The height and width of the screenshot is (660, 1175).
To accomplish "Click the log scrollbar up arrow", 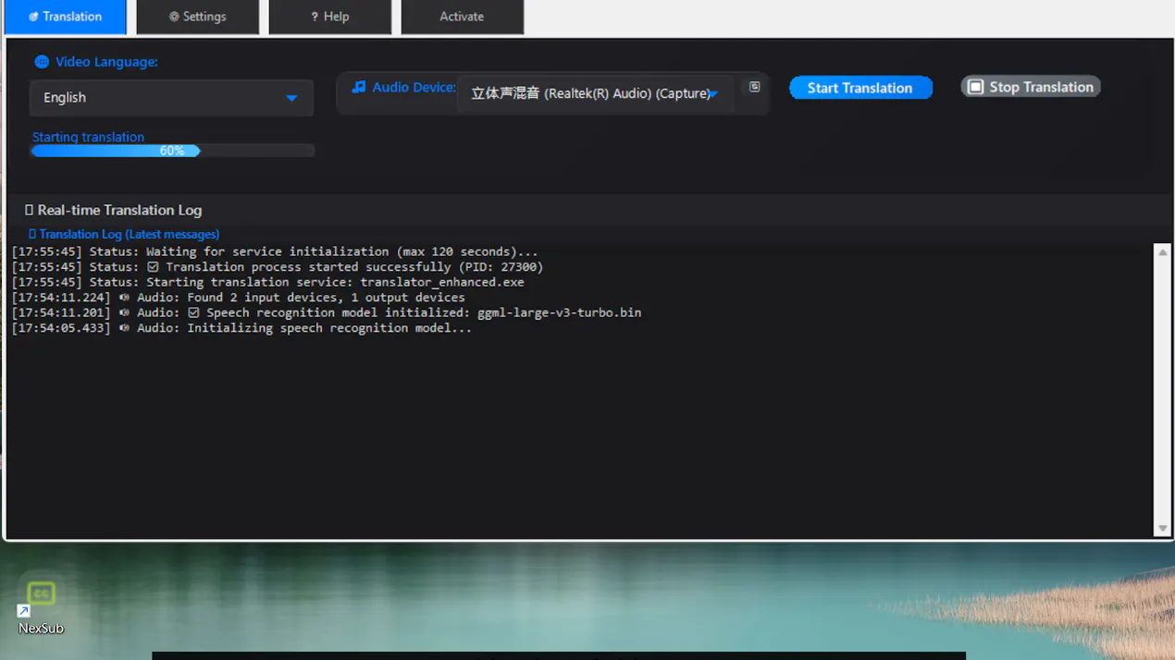I will coord(1163,252).
